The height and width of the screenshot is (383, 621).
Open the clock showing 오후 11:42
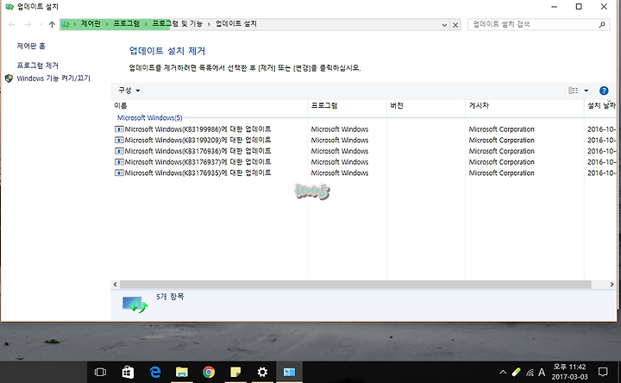(569, 372)
